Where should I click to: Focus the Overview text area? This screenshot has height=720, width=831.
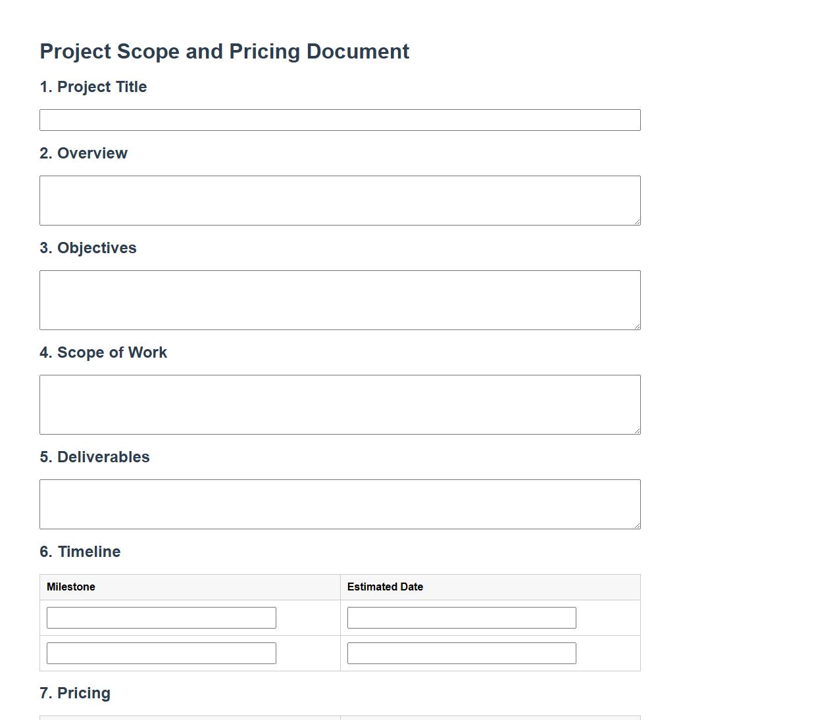click(x=340, y=201)
